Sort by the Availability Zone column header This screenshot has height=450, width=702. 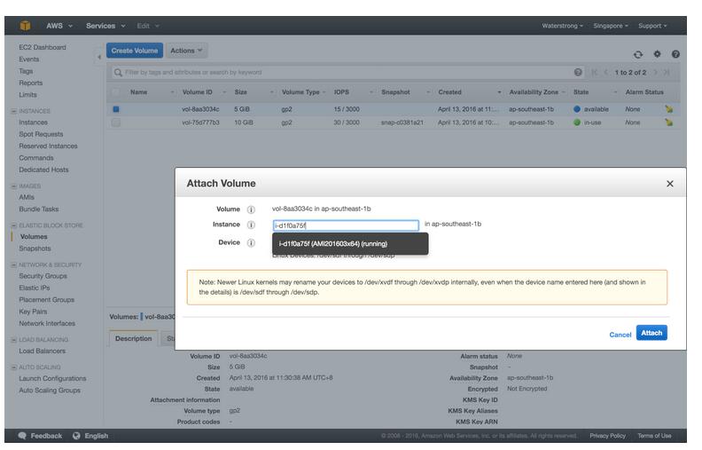[x=534, y=92]
